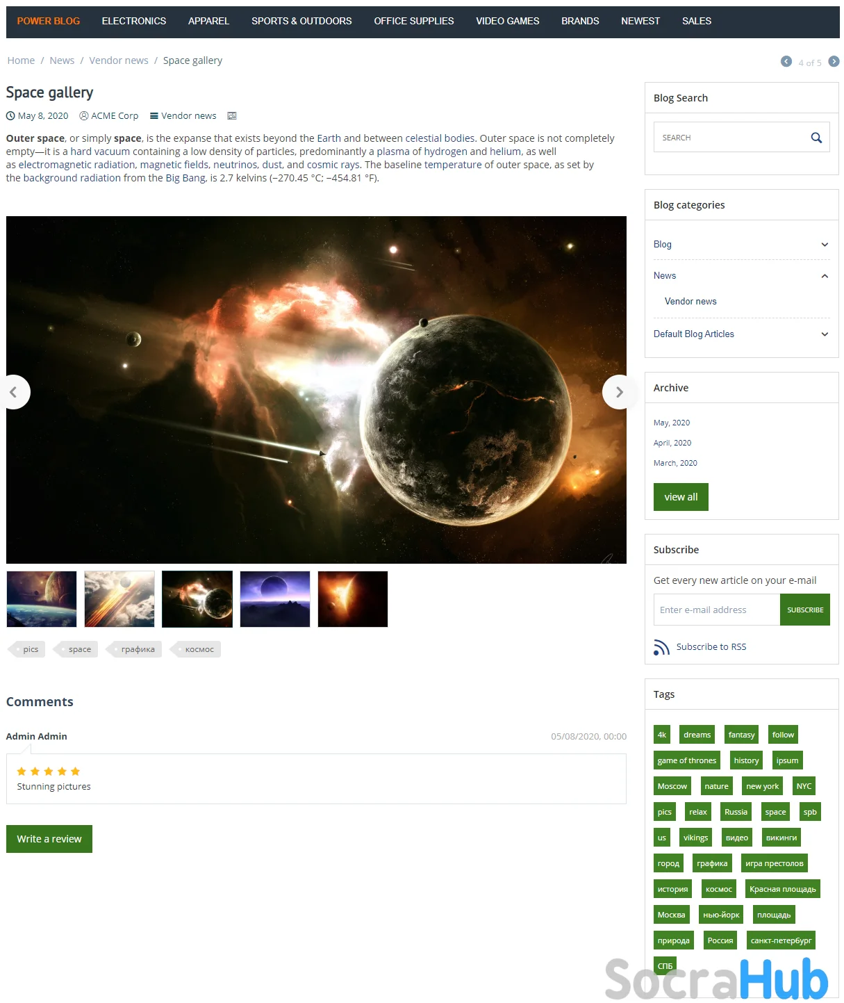This screenshot has width=844, height=1003.
Task: Click the image icon beside Vendor news
Action: tap(232, 116)
